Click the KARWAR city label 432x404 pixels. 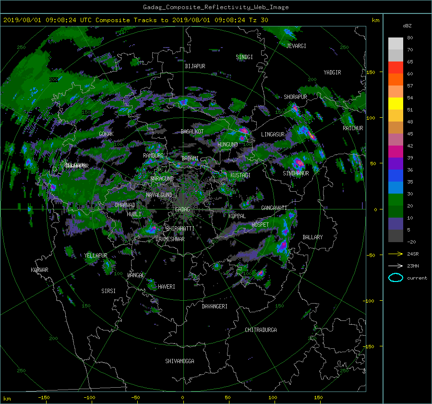(x=39, y=270)
